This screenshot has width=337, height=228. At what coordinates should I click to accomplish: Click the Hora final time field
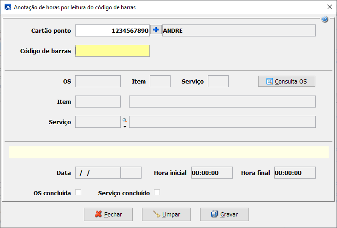(x=295, y=173)
